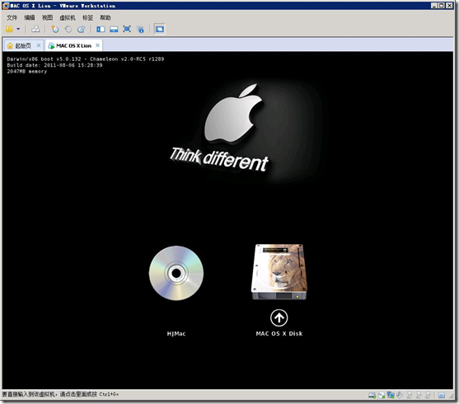Click the HJMac label
This screenshot has height=404, width=459.
[x=176, y=333]
